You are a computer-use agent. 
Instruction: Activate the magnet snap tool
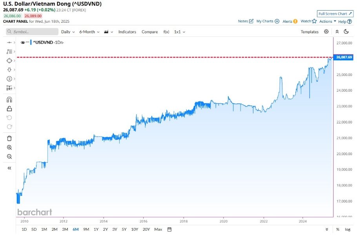[9, 99]
